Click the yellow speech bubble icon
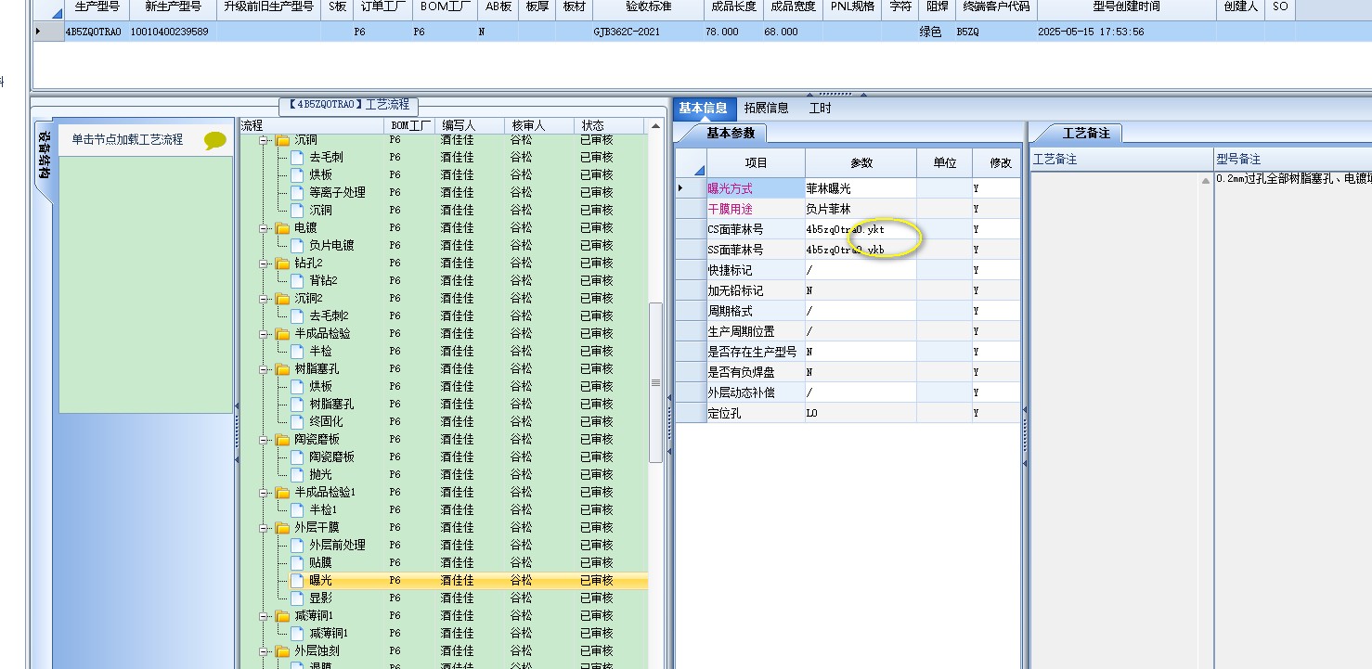 (x=214, y=140)
